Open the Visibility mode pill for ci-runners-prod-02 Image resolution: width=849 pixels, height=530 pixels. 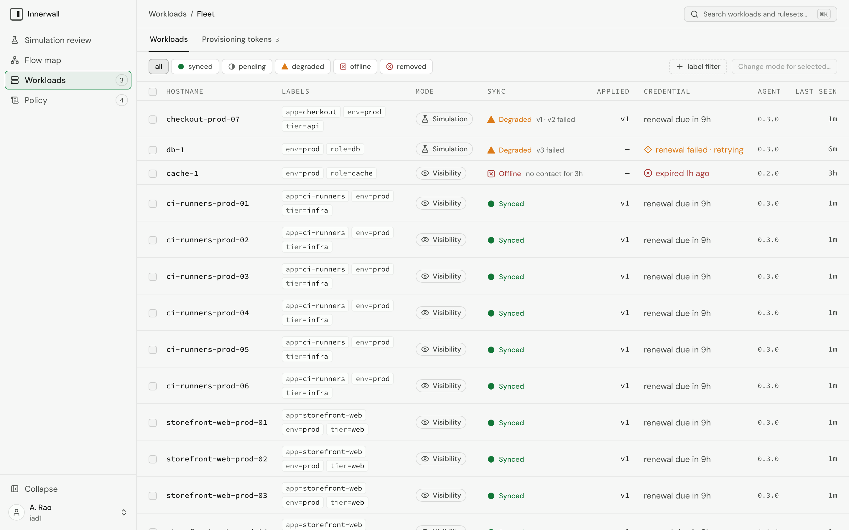[441, 240]
